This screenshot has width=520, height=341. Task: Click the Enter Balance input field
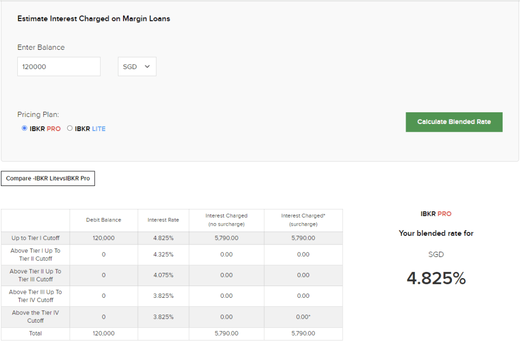click(x=58, y=67)
